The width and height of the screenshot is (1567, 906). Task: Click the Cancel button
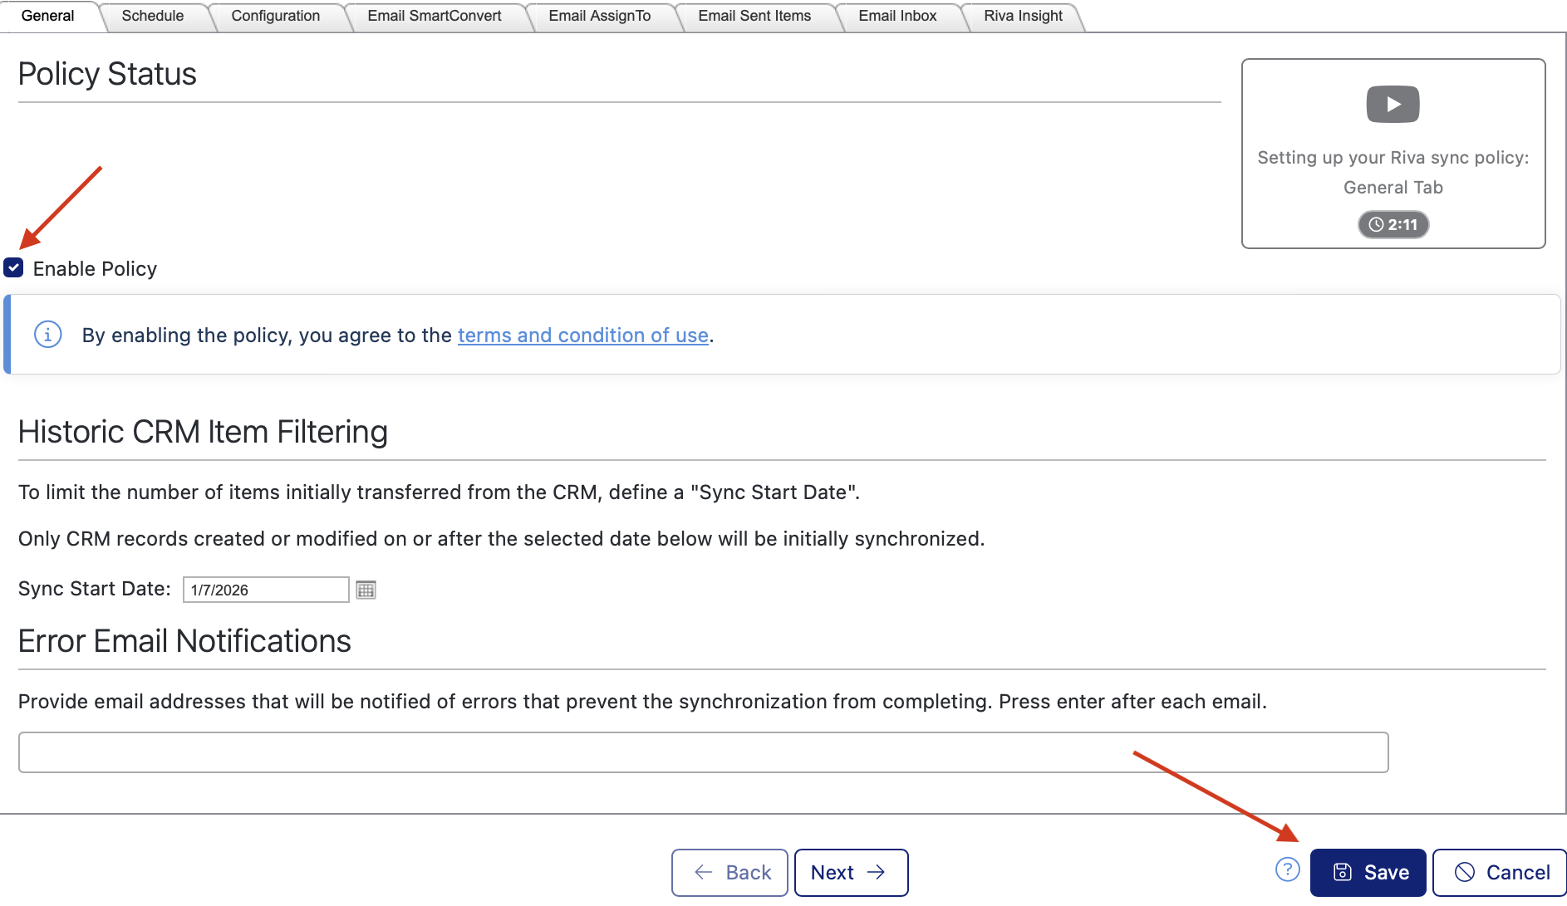tap(1500, 872)
